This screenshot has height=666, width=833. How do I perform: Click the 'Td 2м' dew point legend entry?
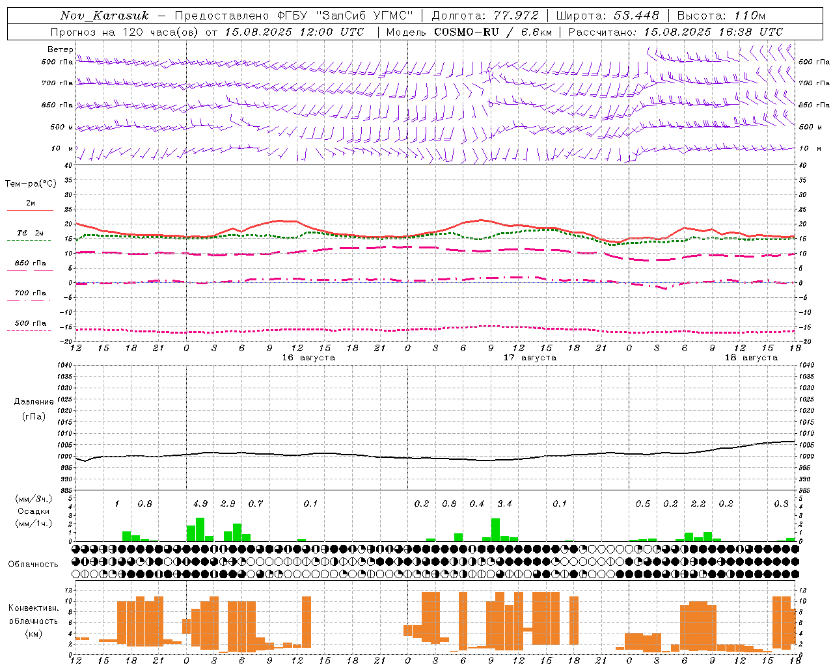[31, 233]
